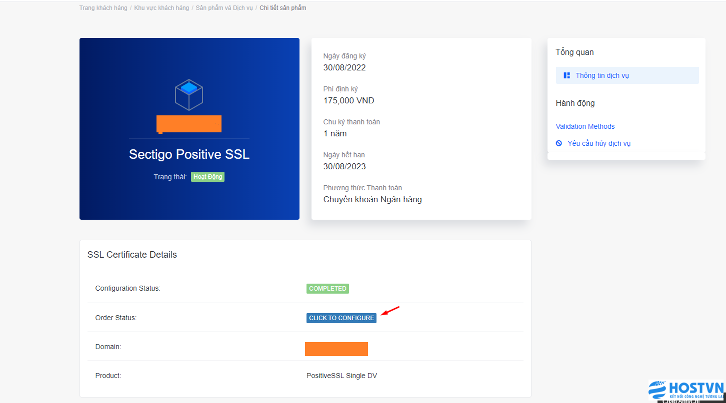Screen dimensions: 726x403
Task: Click the Hành động heading
Action: coord(575,103)
